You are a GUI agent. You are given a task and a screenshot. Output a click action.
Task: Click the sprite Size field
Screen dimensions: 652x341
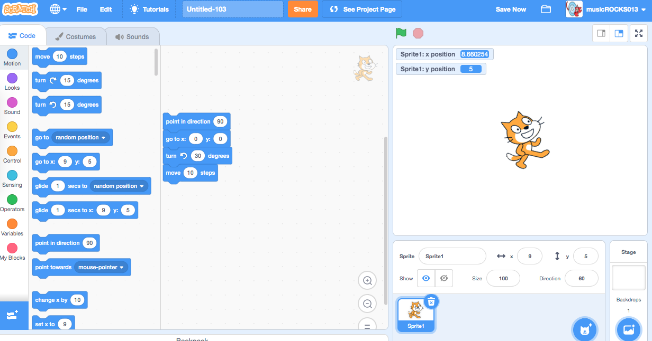(503, 278)
